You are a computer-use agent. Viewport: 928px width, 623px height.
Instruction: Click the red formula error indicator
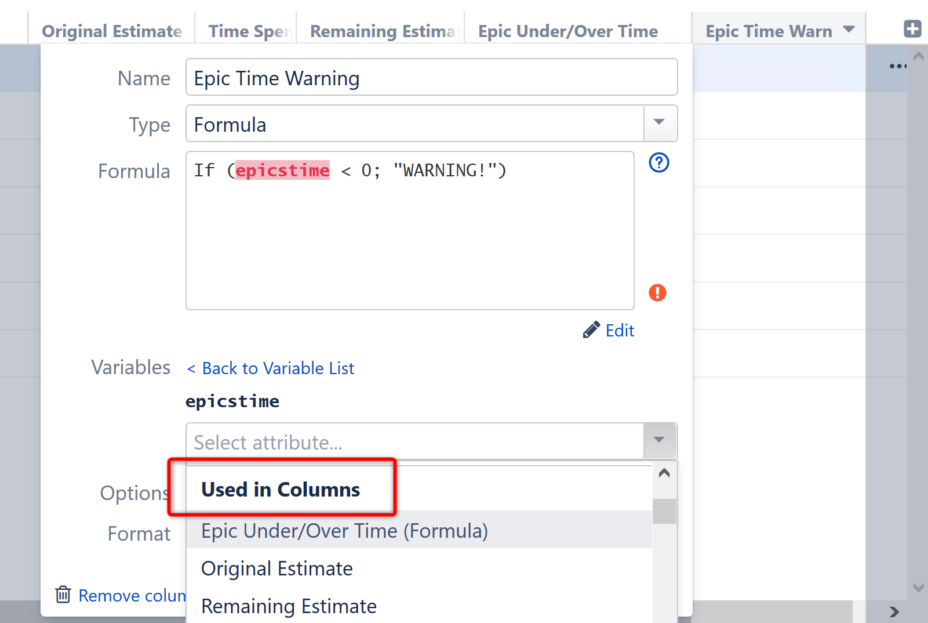click(x=657, y=293)
